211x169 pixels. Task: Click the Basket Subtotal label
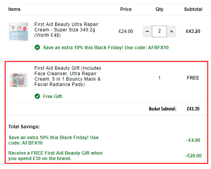pyautogui.click(x=163, y=109)
